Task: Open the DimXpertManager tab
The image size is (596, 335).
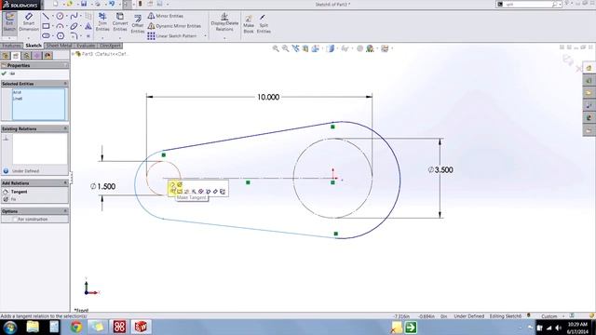Action: point(37,56)
